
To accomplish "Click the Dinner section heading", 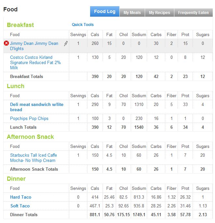I will [x=16, y=179].
